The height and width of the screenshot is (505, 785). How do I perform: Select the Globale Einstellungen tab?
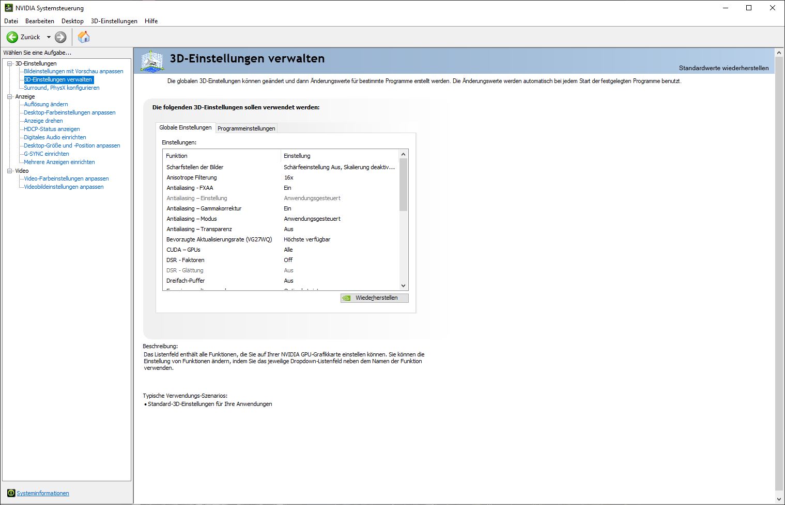pos(185,127)
